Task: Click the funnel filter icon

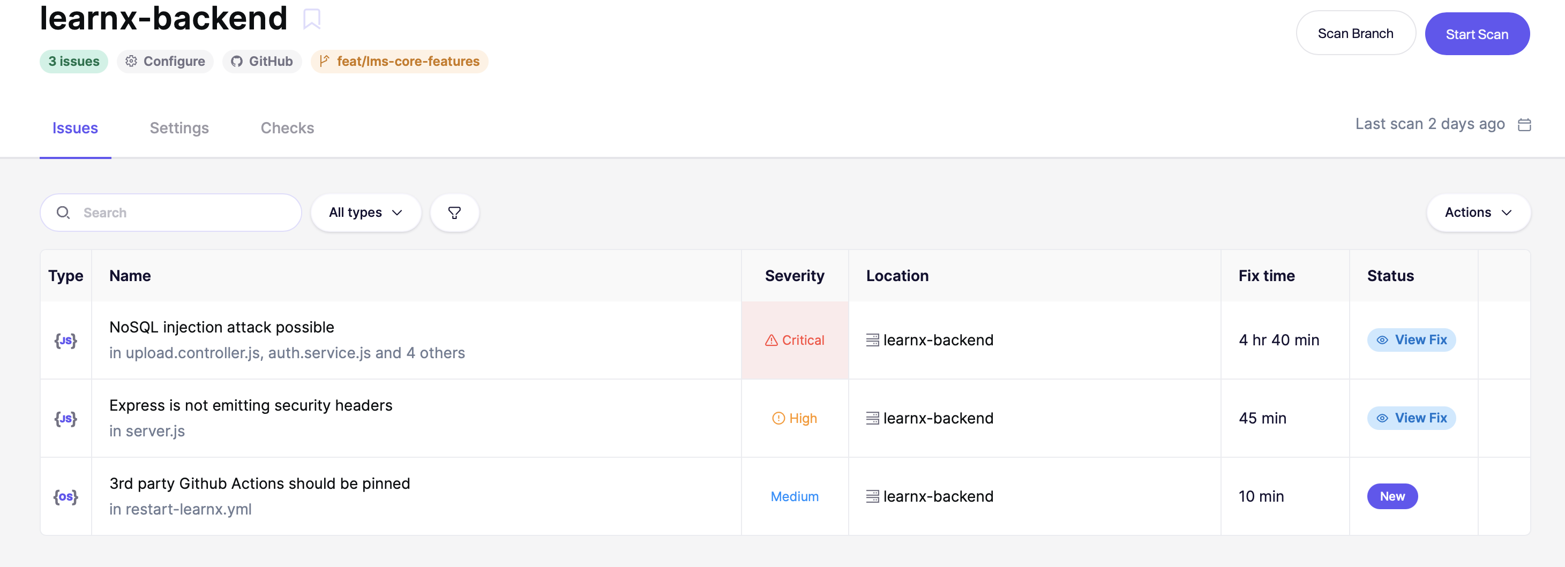Action: (x=454, y=213)
